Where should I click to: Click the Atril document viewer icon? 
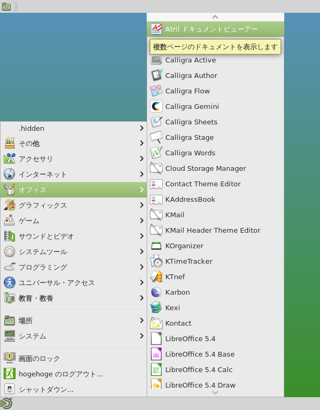click(x=156, y=29)
